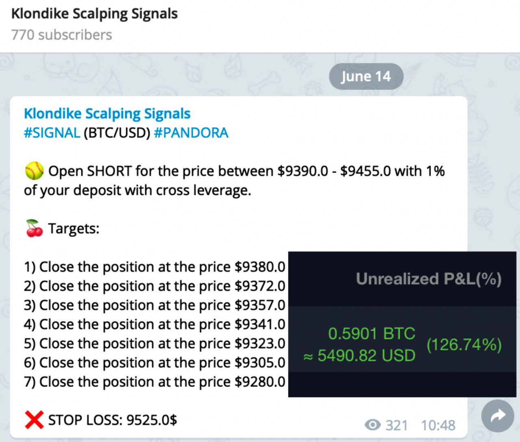This screenshot has height=442, width=520.
Task: Open channel info from header title
Action: pos(94,14)
